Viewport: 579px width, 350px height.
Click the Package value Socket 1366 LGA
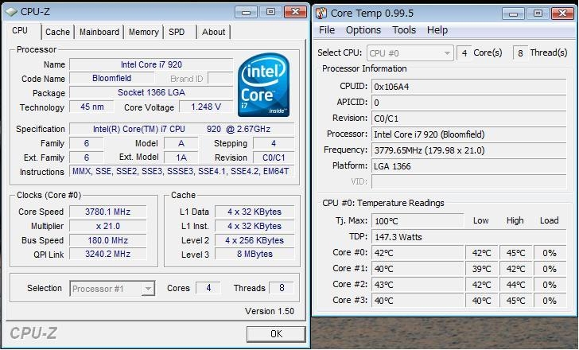click(x=151, y=92)
